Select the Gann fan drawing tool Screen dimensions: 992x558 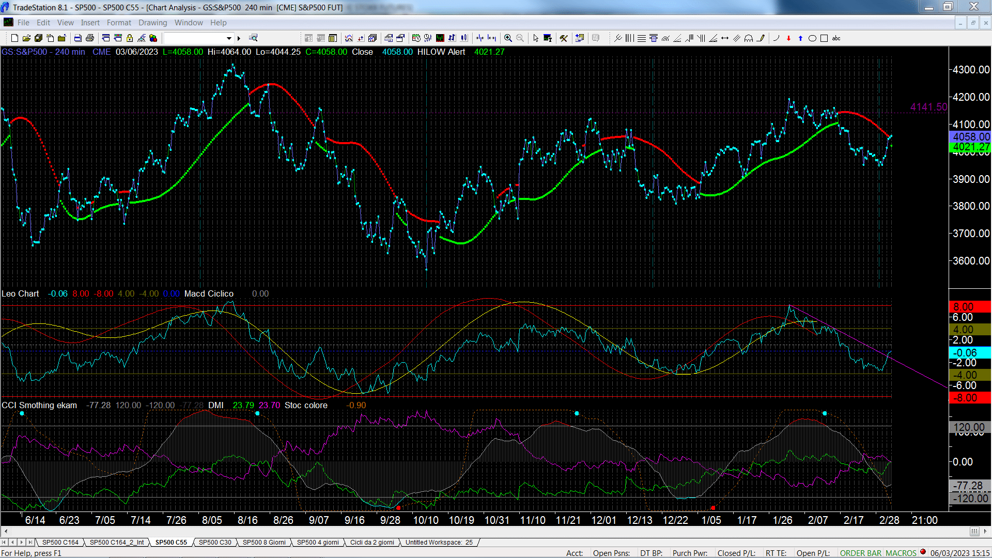713,38
